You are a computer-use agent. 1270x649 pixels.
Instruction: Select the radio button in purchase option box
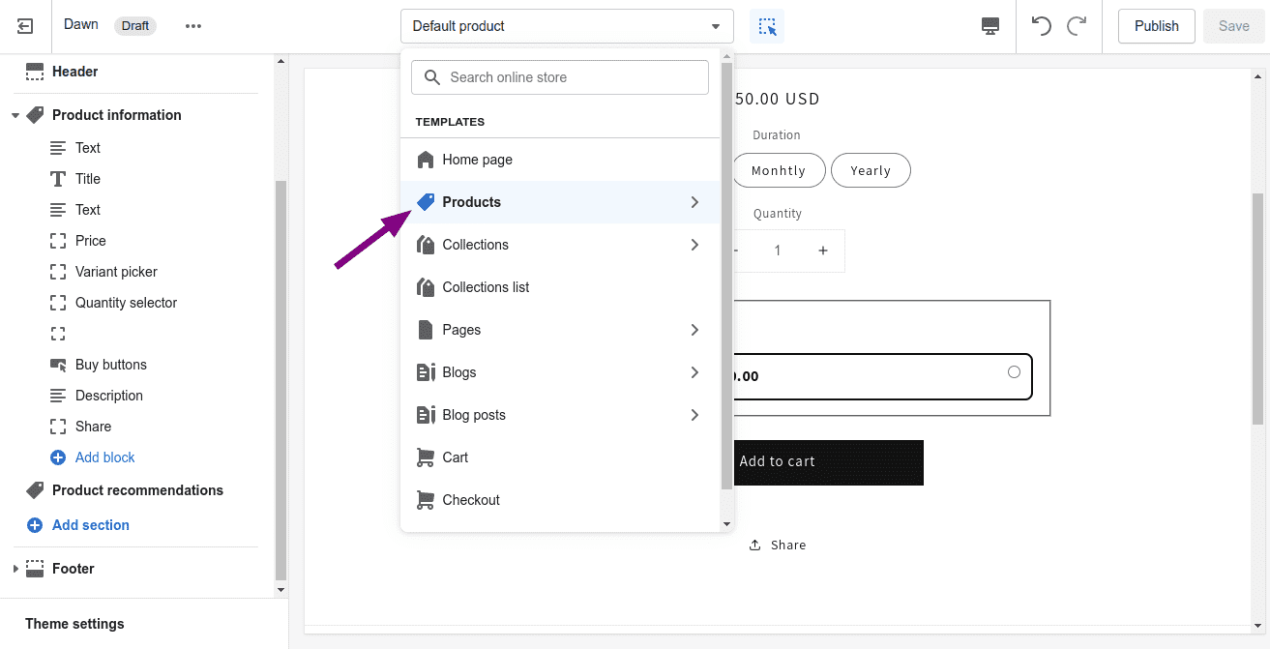click(1014, 372)
